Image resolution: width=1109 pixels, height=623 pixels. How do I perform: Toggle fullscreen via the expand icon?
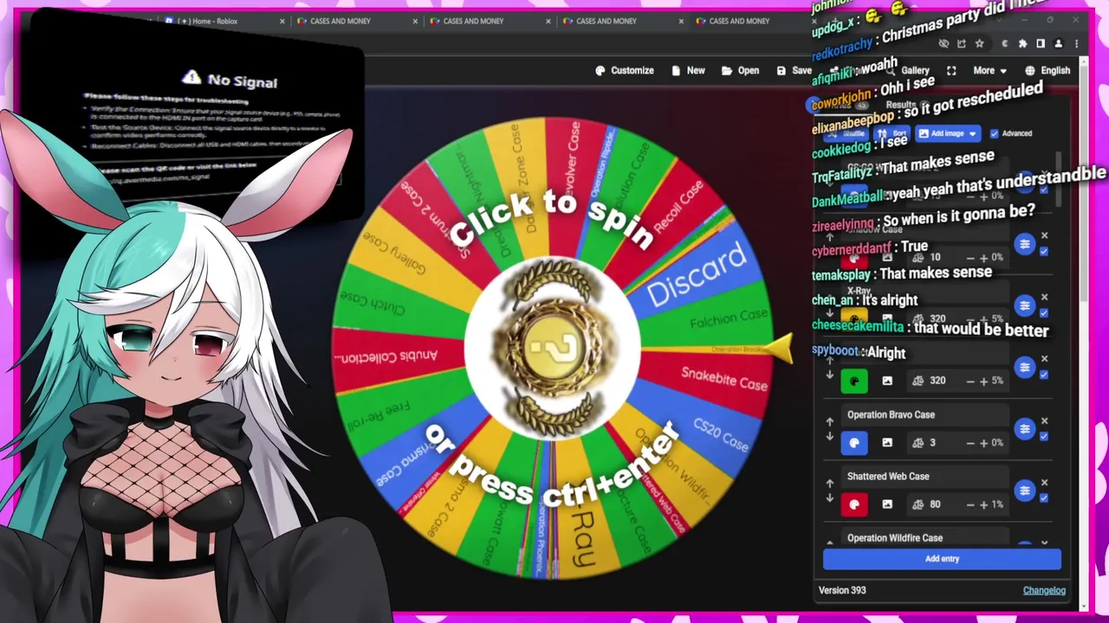[951, 71]
